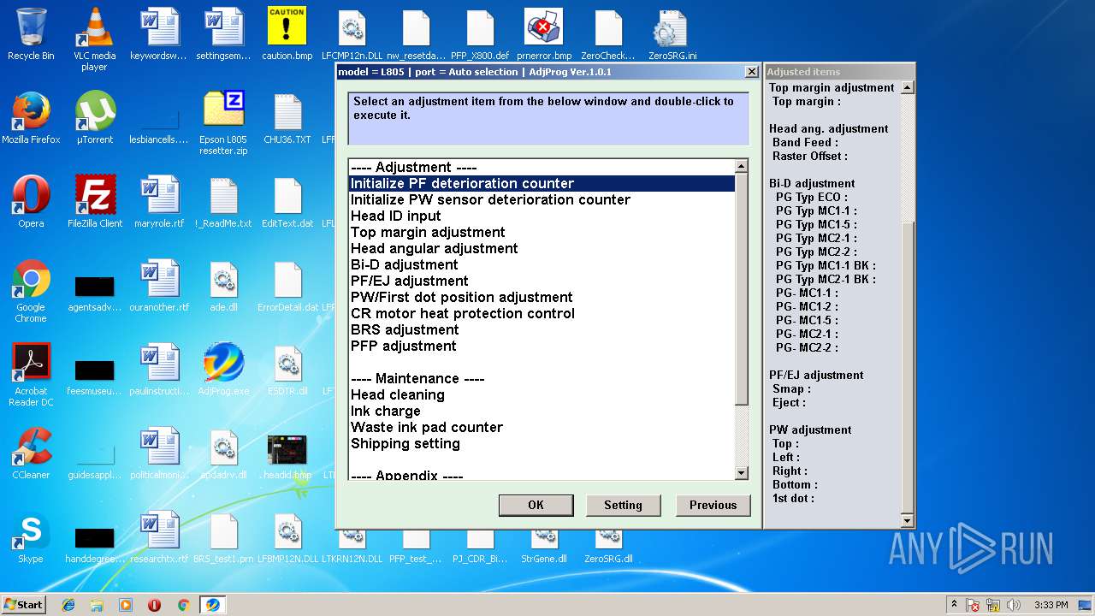Click the taskbar clock showing 3:33 PM

click(x=1051, y=605)
